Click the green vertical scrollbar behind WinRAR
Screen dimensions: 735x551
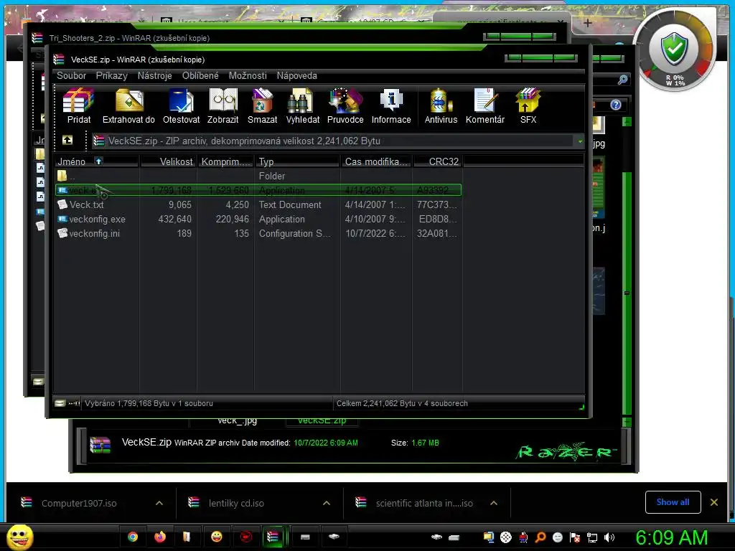[627, 293]
